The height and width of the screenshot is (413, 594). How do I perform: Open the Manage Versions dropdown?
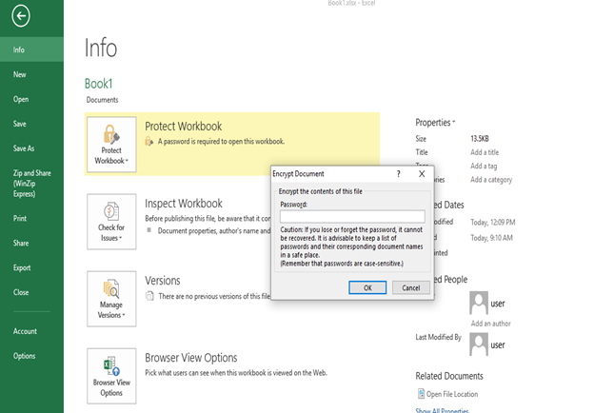tap(111, 299)
